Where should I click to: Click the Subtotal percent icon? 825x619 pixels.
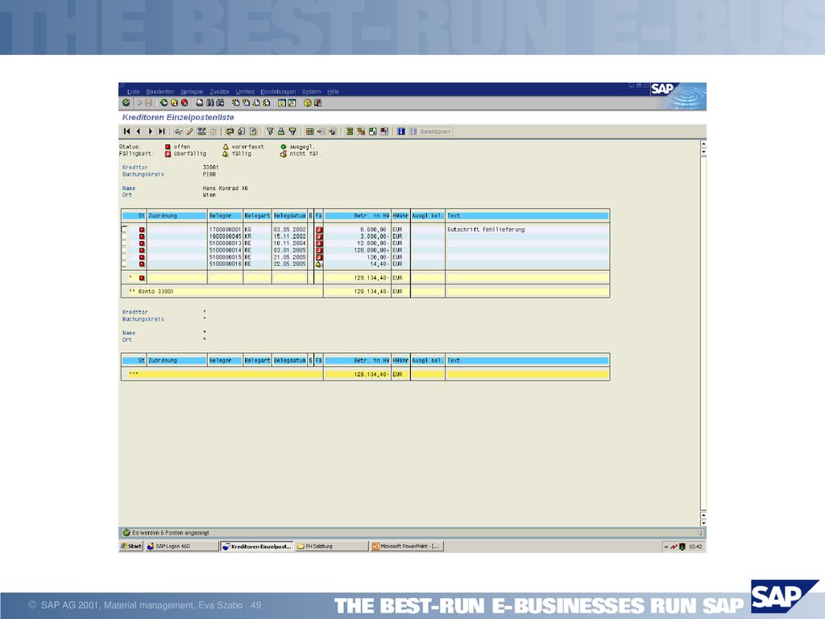pyautogui.click(x=361, y=131)
